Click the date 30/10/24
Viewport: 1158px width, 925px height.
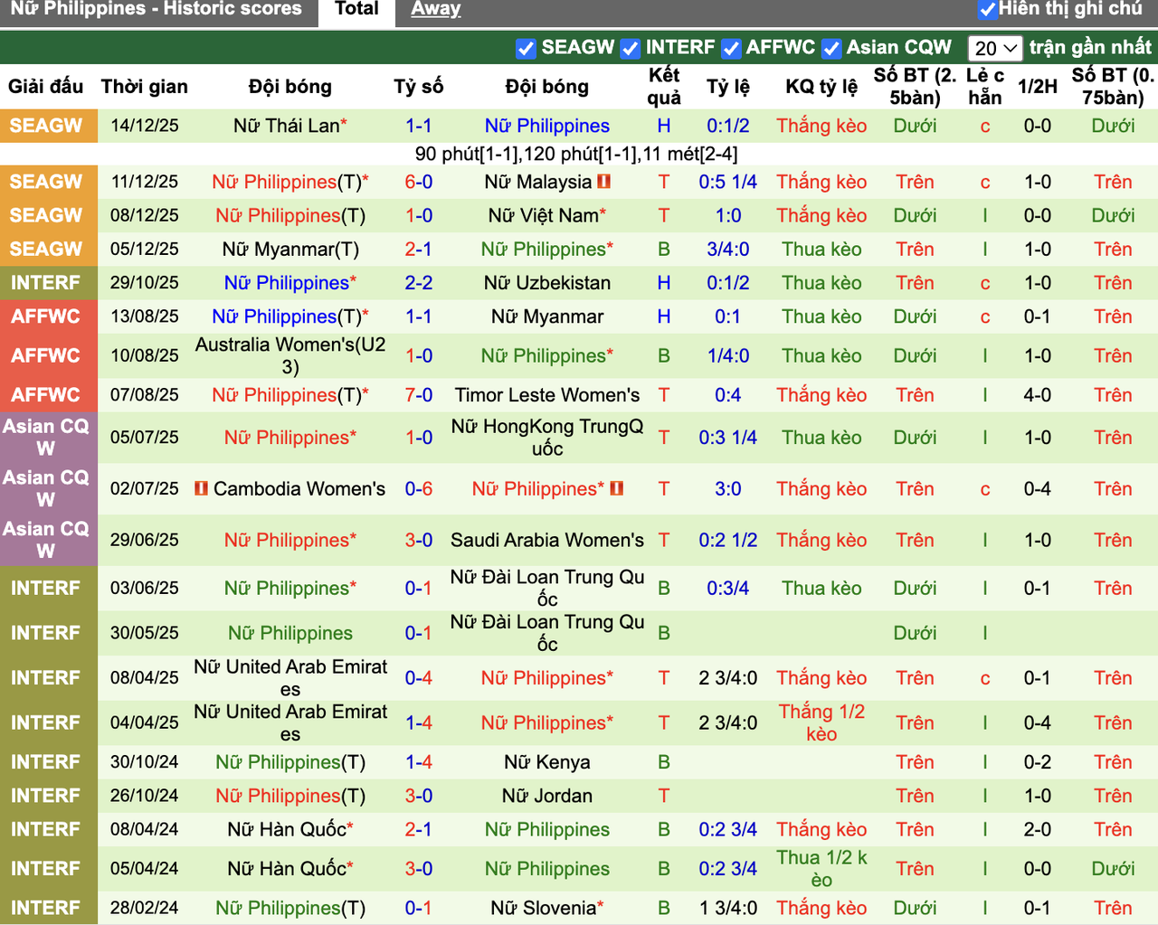[145, 762]
